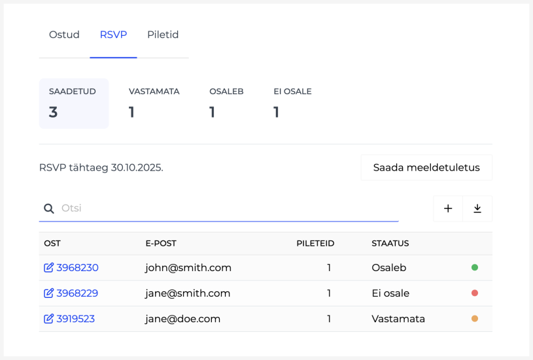Click edit icon beside order 3968229
Viewport: 533px width, 360px height.
point(49,293)
